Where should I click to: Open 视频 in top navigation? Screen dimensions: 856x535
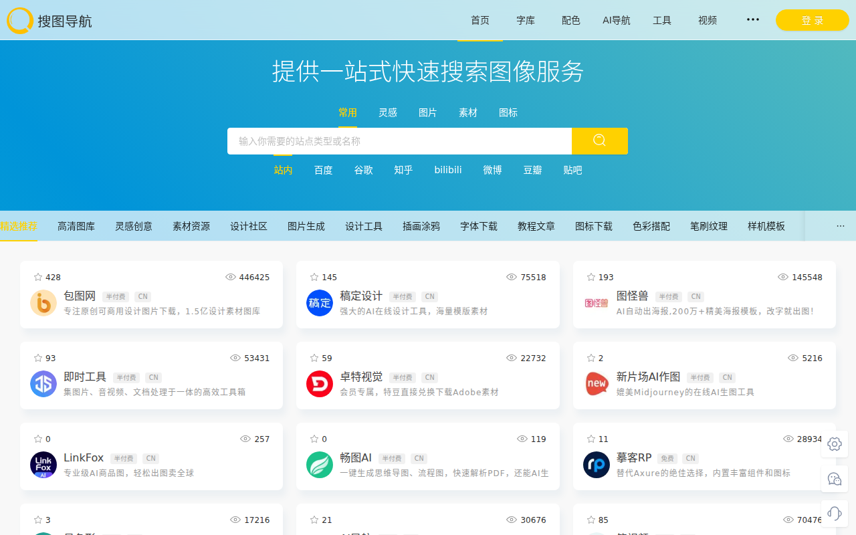pos(708,20)
